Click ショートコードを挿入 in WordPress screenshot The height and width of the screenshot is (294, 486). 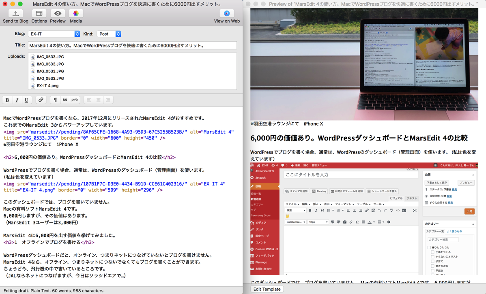382,191
